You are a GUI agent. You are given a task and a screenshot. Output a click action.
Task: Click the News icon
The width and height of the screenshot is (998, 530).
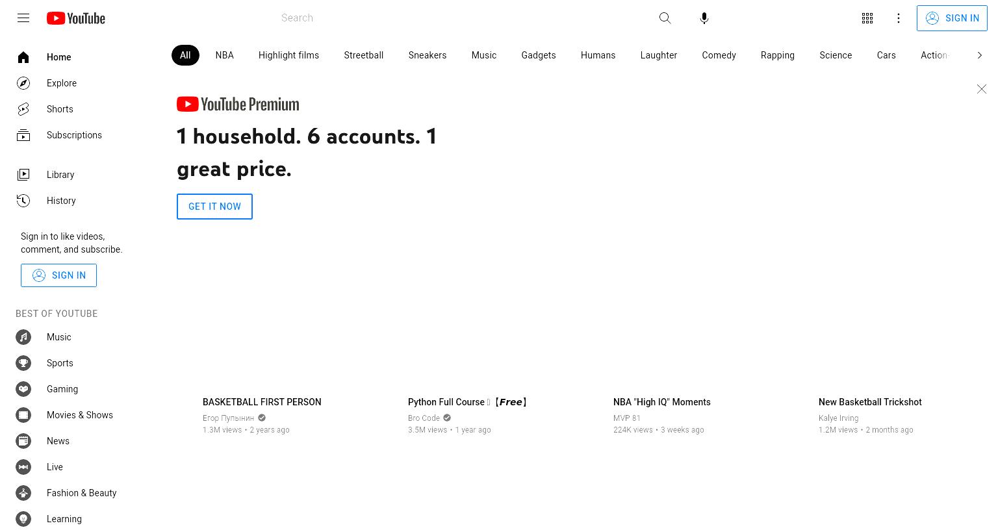pyautogui.click(x=23, y=441)
